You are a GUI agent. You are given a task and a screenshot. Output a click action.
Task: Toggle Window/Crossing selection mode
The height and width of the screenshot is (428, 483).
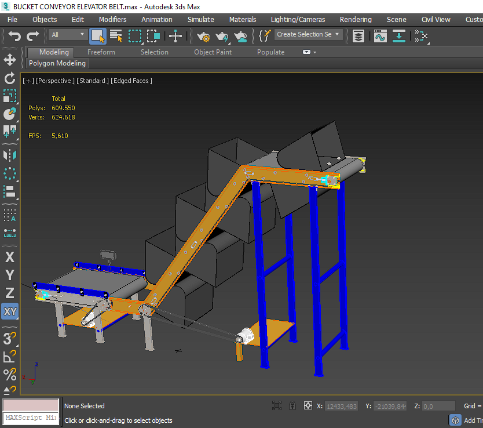153,36
